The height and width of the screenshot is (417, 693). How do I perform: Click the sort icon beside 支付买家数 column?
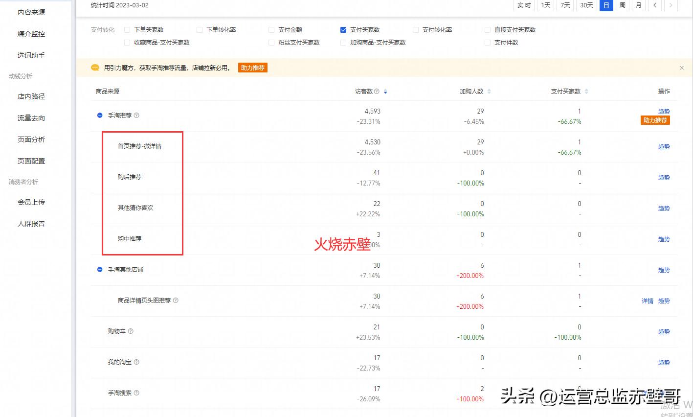point(586,91)
